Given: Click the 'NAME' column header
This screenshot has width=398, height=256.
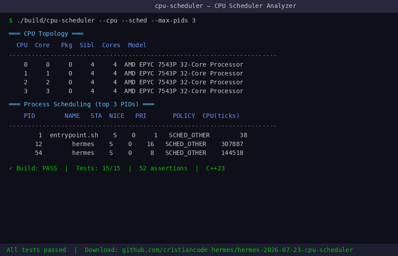Looking at the screenshot, I should pyautogui.click(x=72, y=116).
